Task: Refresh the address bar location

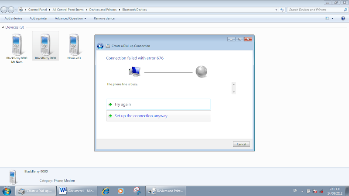Action: [282, 10]
